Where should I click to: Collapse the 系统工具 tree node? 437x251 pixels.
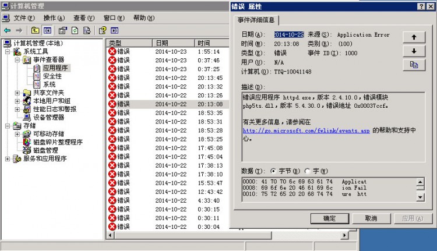(x=8, y=51)
